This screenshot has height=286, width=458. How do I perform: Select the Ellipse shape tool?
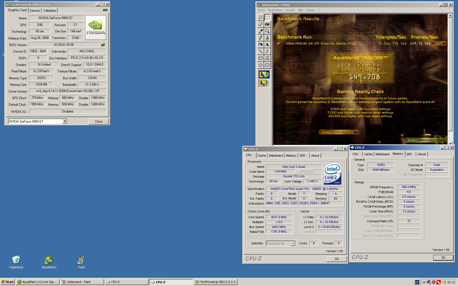pyautogui.click(x=261, y=65)
